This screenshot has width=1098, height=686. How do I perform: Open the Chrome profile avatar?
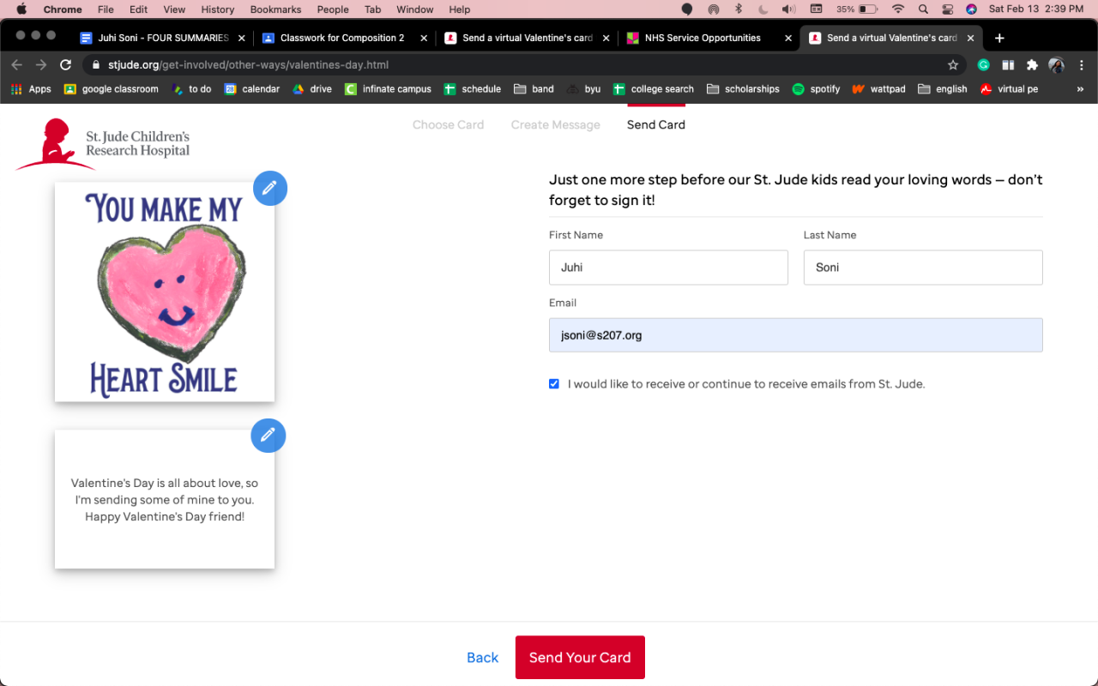click(x=1057, y=65)
